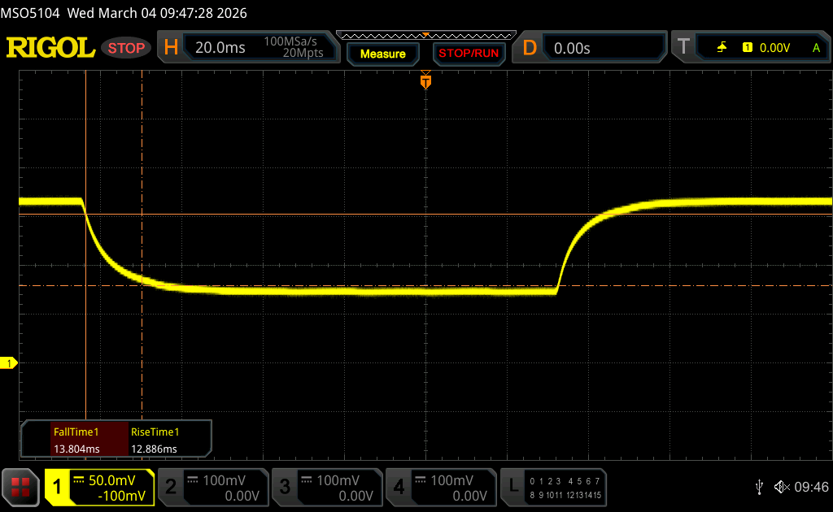Mute sound via the speaker icon

click(x=782, y=487)
